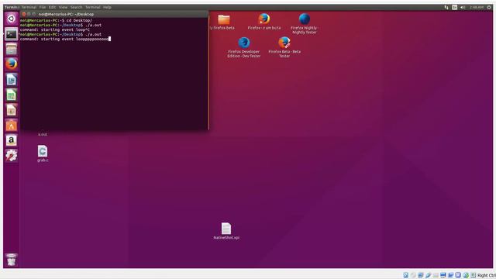Open the Trash in the launcher
This screenshot has height=279, width=496.
pos(12,260)
